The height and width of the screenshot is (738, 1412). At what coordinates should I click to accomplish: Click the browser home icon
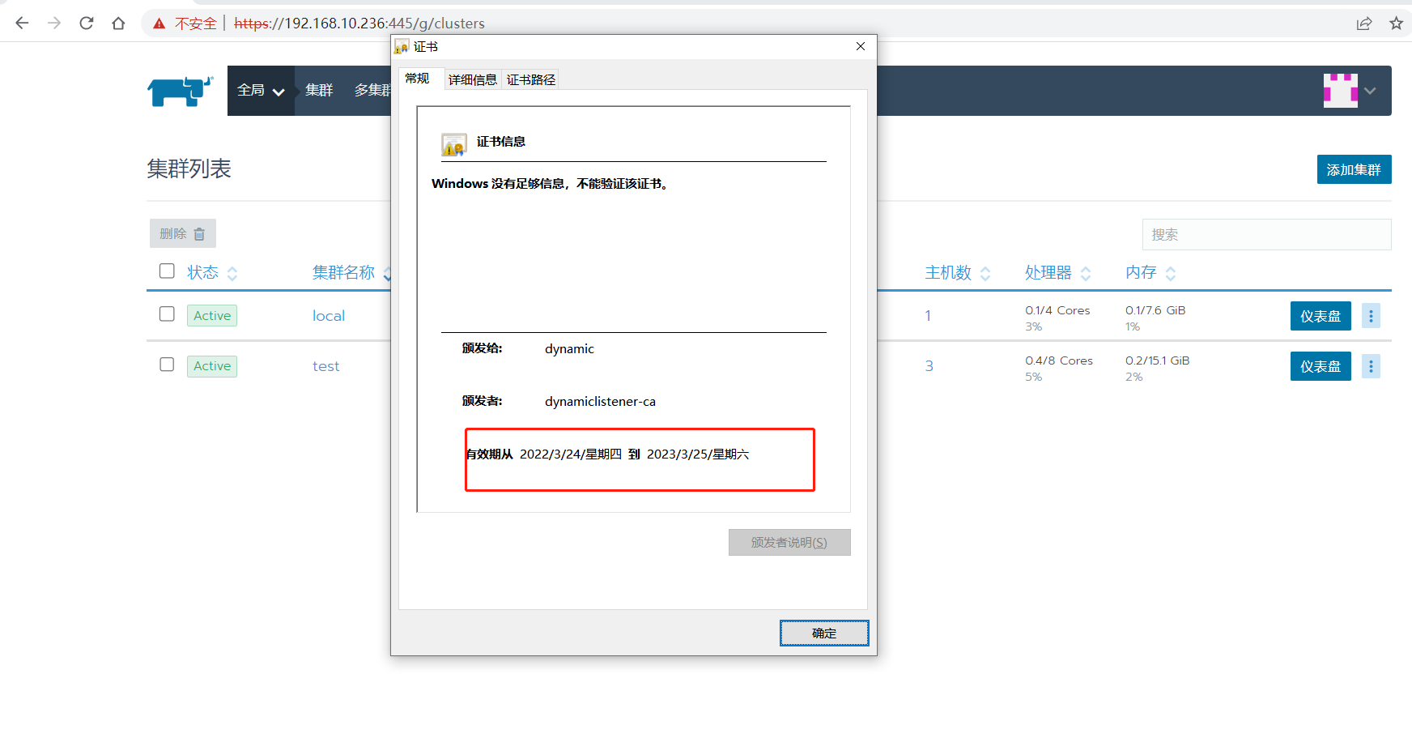click(x=118, y=23)
